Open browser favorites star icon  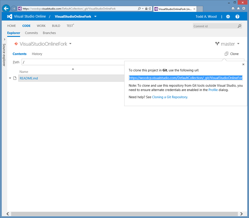point(238,9)
